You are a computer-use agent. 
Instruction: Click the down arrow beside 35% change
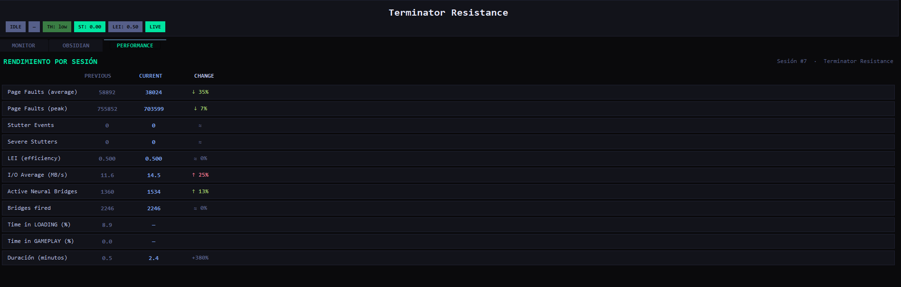[x=194, y=92]
